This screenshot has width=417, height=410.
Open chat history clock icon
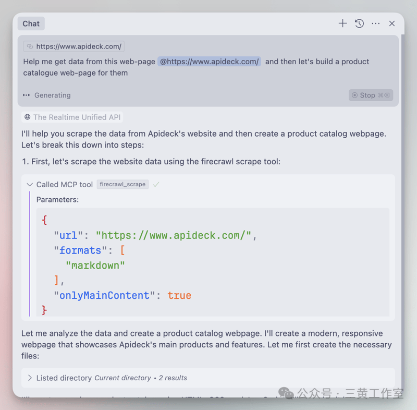[x=359, y=23]
